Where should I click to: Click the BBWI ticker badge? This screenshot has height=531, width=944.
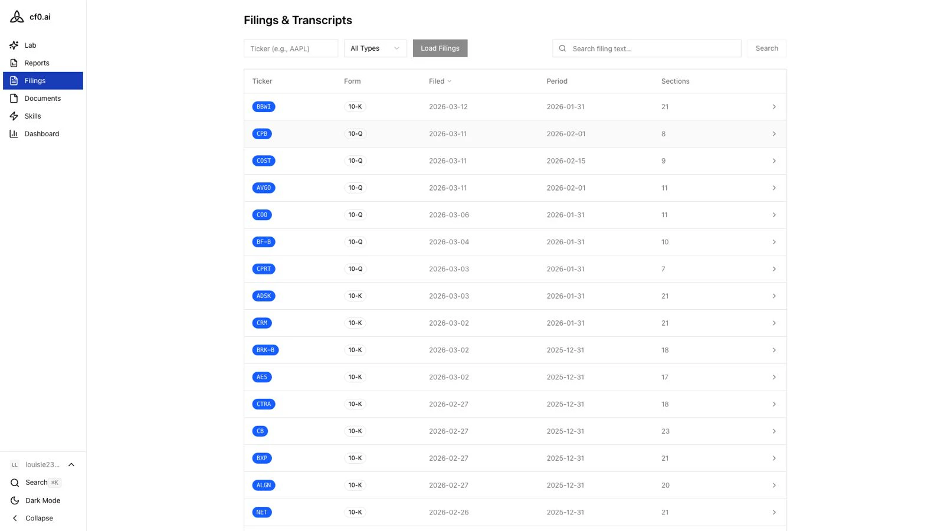pyautogui.click(x=264, y=107)
